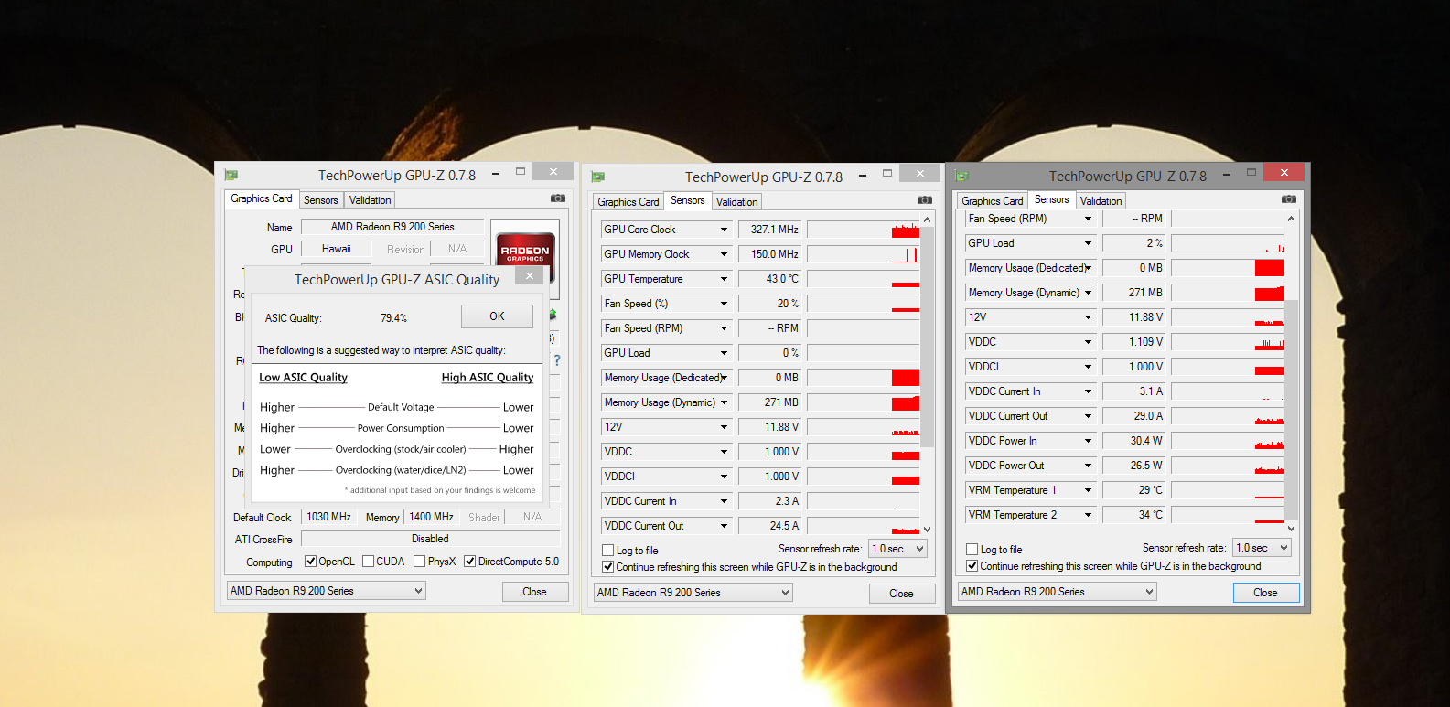Viewport: 1450px width, 707px height.
Task: Click the GPU Temperature value 43.0 °C
Action: pyautogui.click(x=769, y=279)
